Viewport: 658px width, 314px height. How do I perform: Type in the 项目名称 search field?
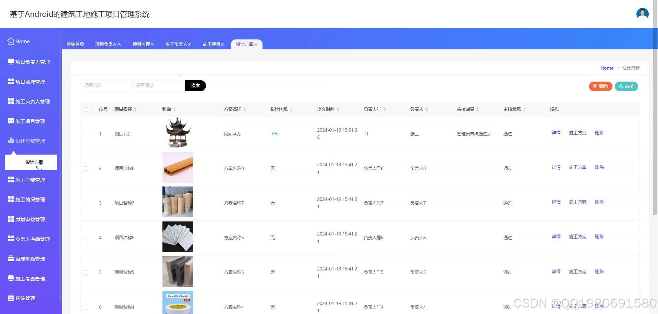[106, 85]
